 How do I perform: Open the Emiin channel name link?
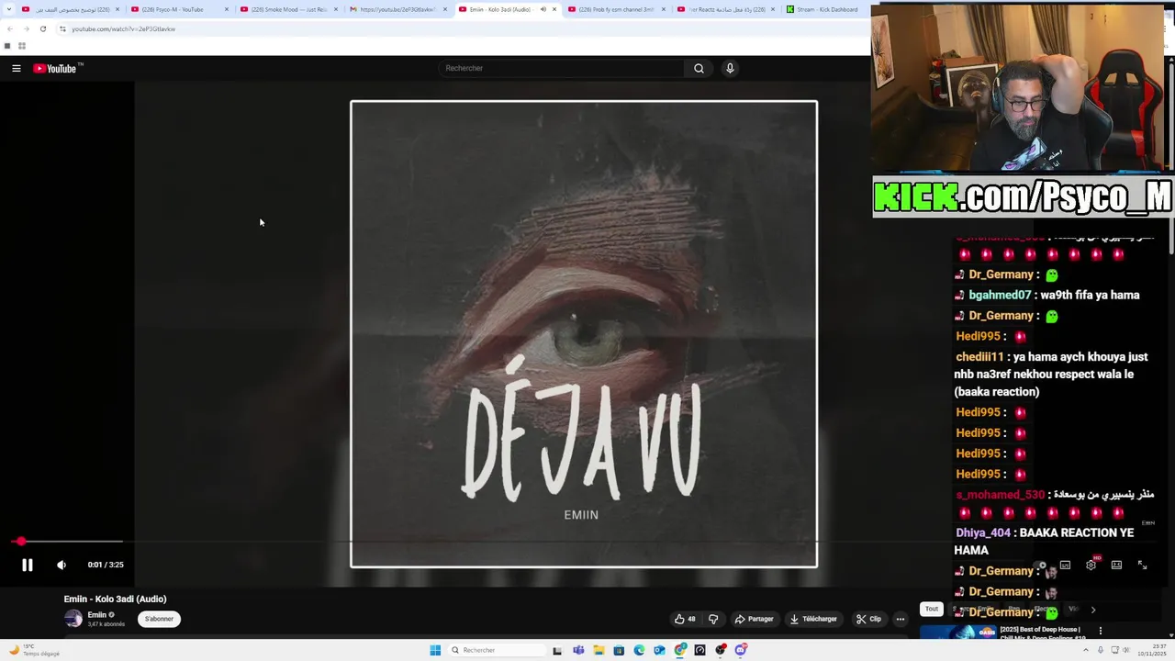coord(97,614)
